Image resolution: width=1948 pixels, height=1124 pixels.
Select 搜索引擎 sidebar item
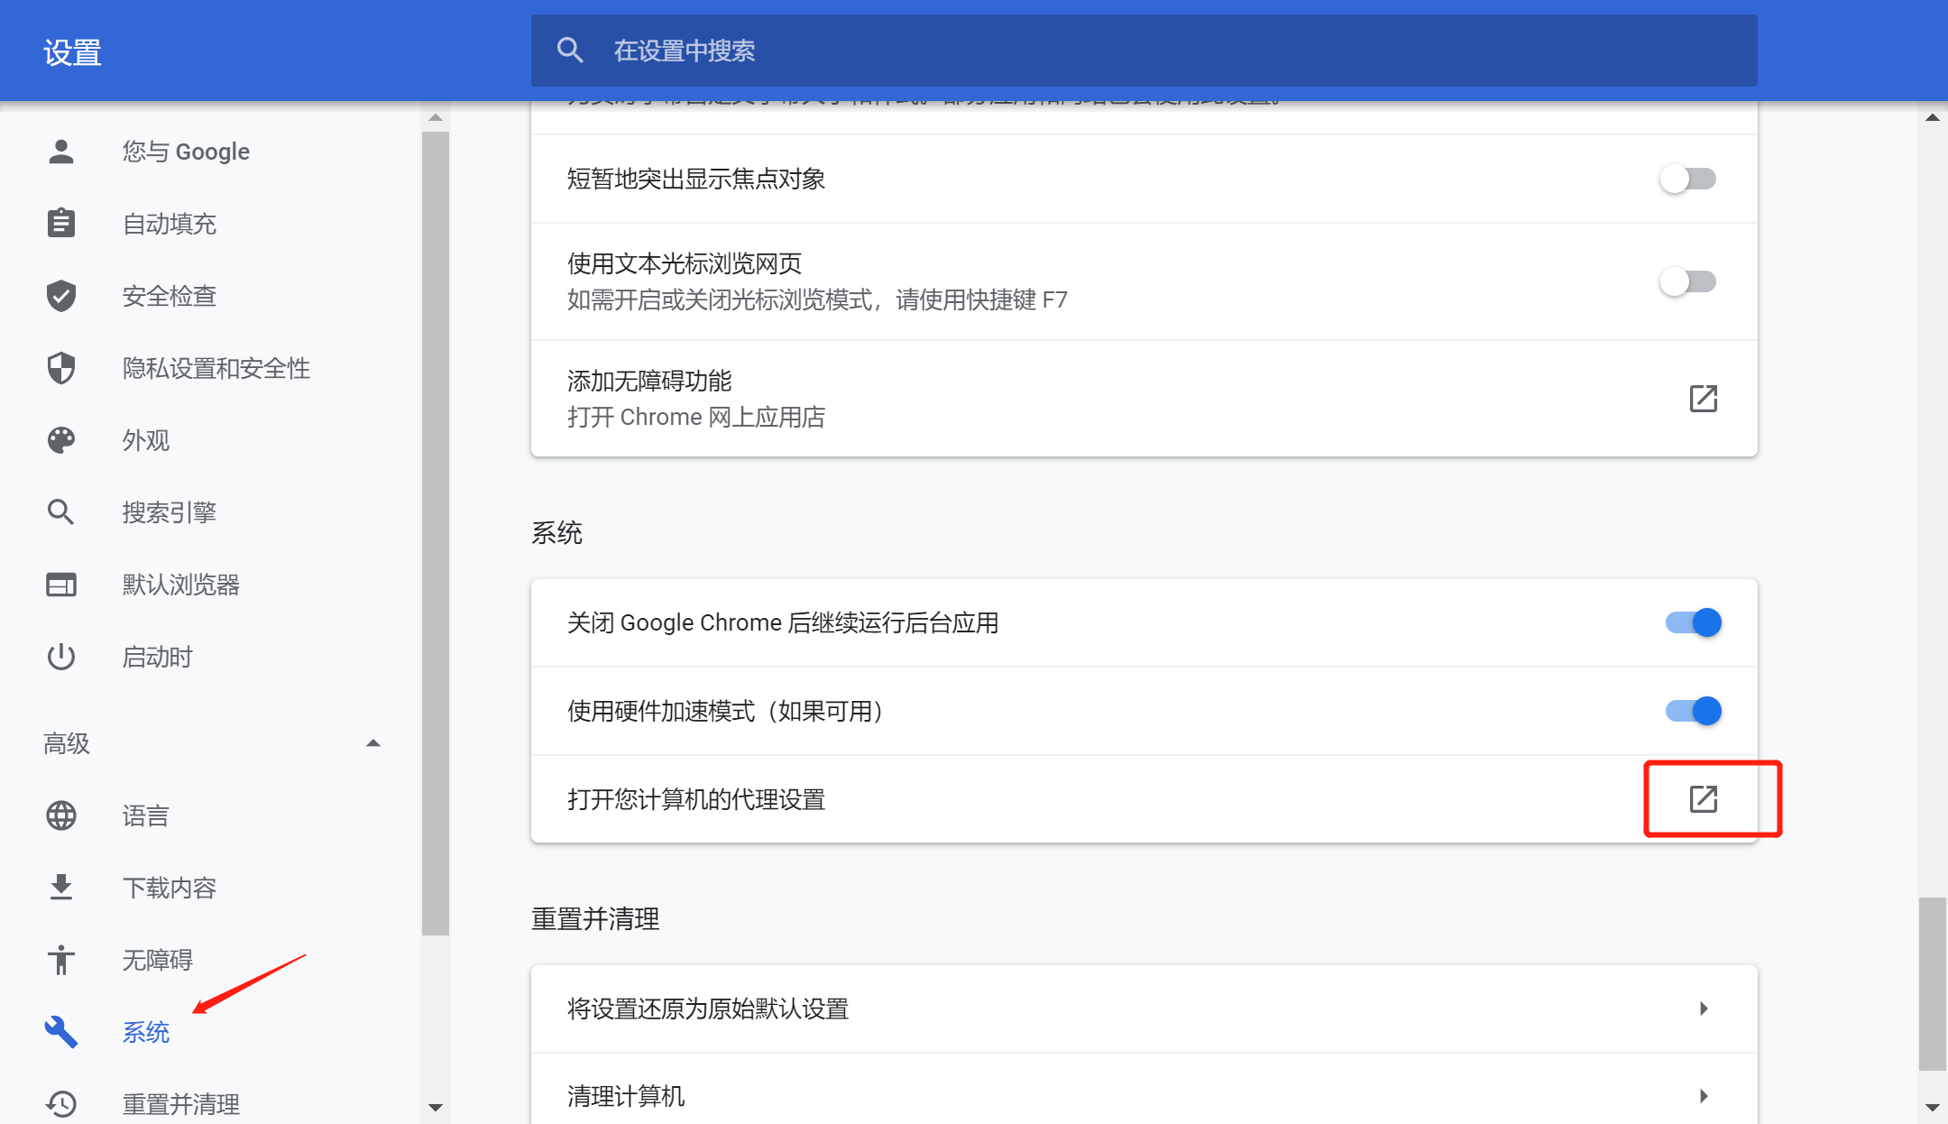(169, 512)
